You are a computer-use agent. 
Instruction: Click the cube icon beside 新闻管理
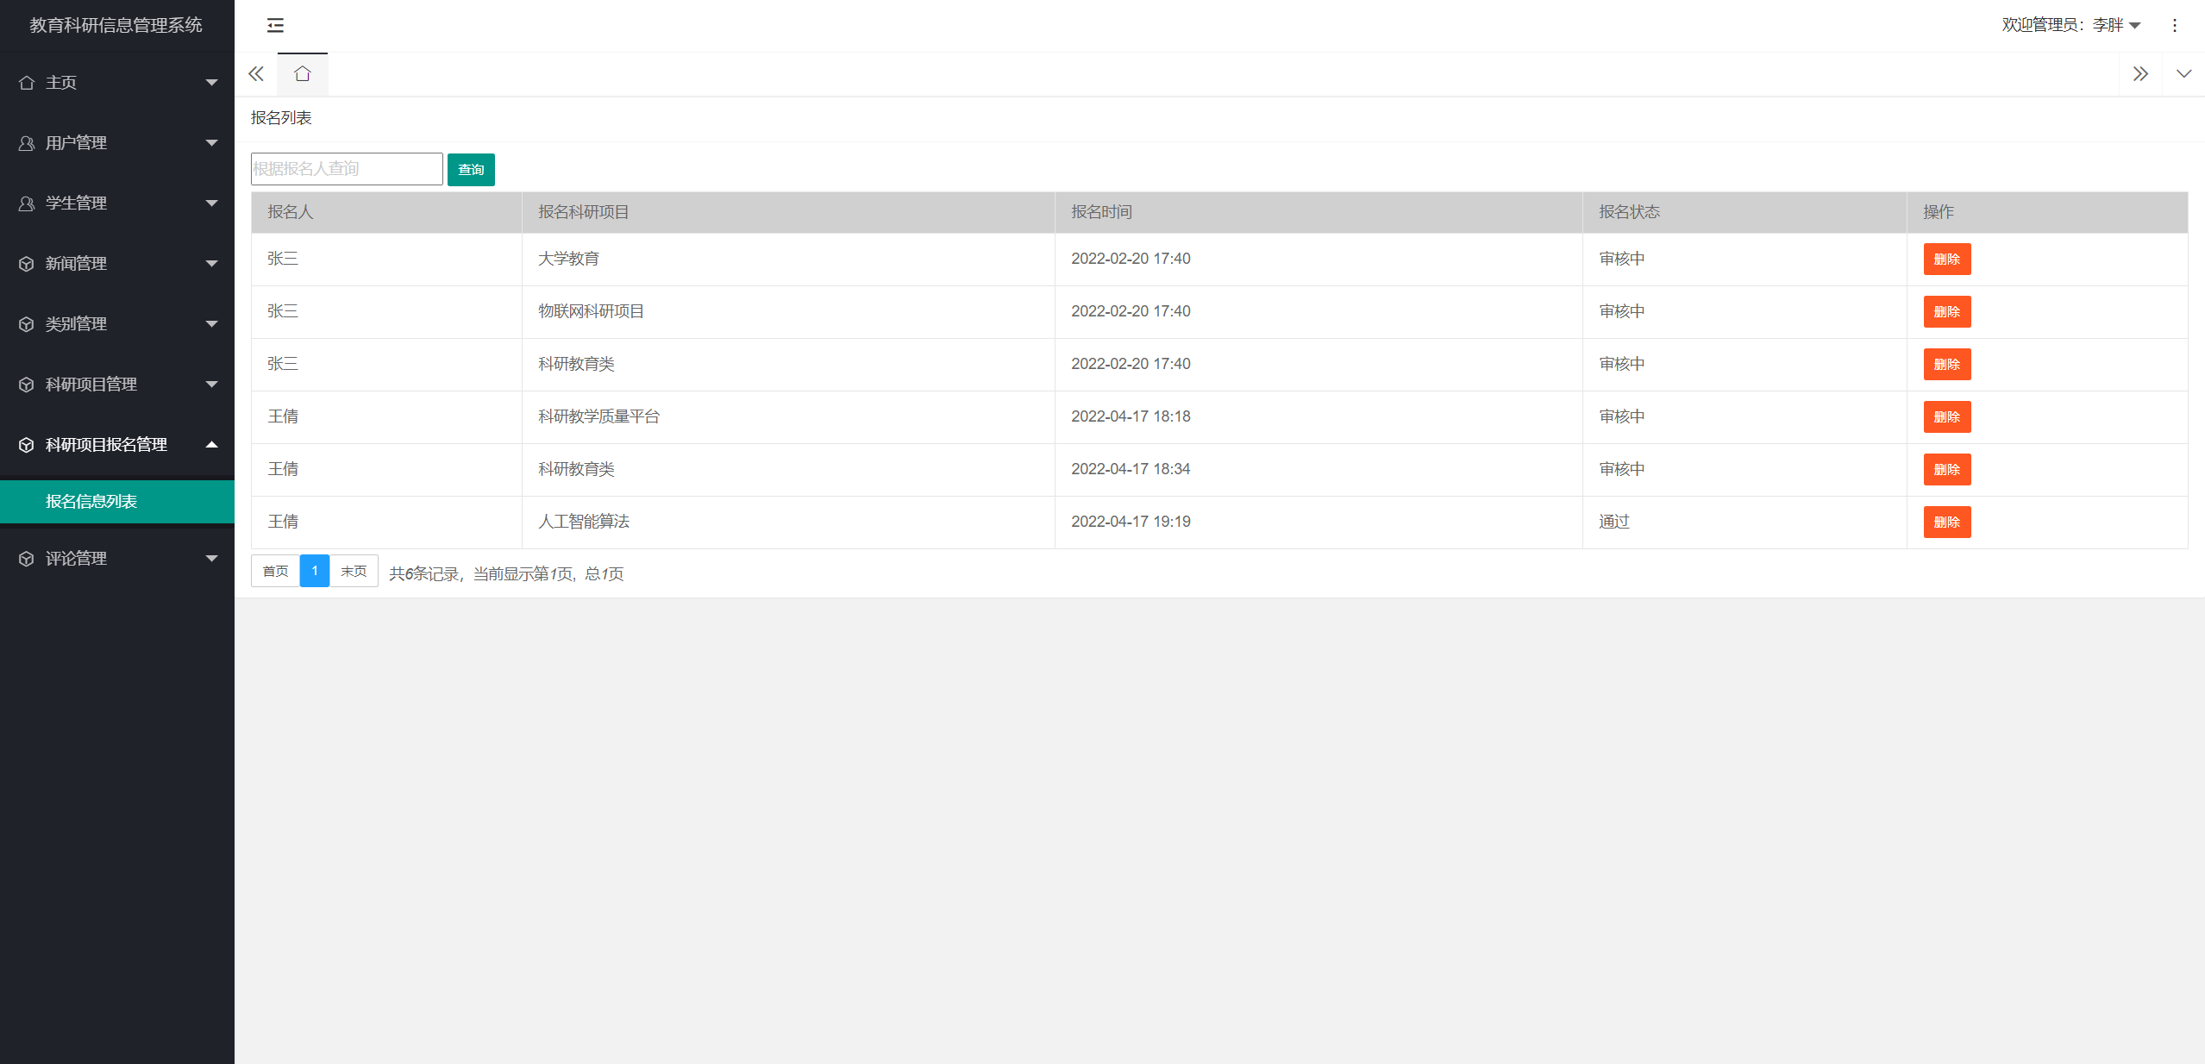[x=27, y=264]
